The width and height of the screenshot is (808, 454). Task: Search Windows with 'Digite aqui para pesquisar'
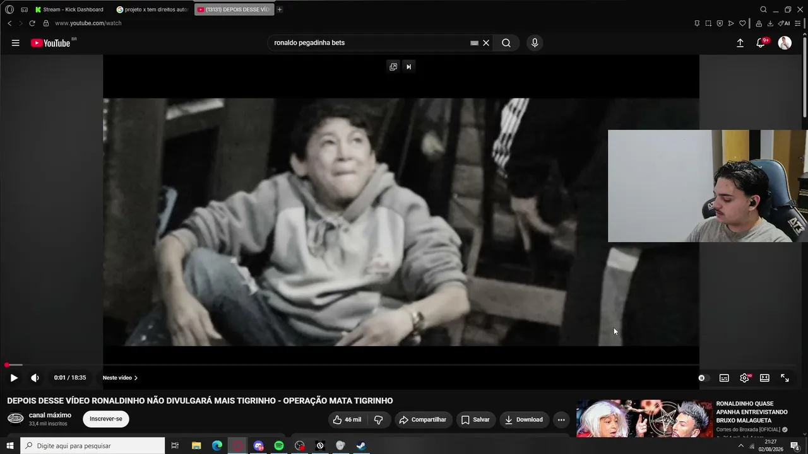[x=93, y=446]
